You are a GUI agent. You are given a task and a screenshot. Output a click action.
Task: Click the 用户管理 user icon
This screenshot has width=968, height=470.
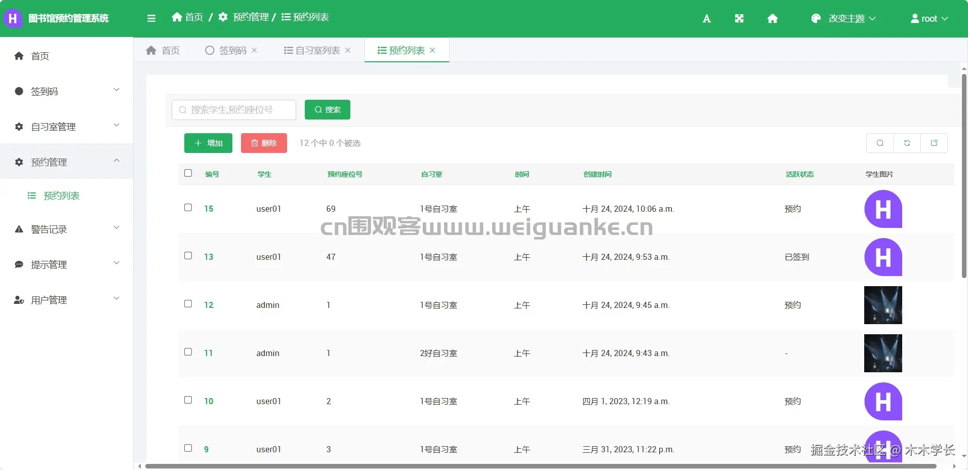coord(19,300)
